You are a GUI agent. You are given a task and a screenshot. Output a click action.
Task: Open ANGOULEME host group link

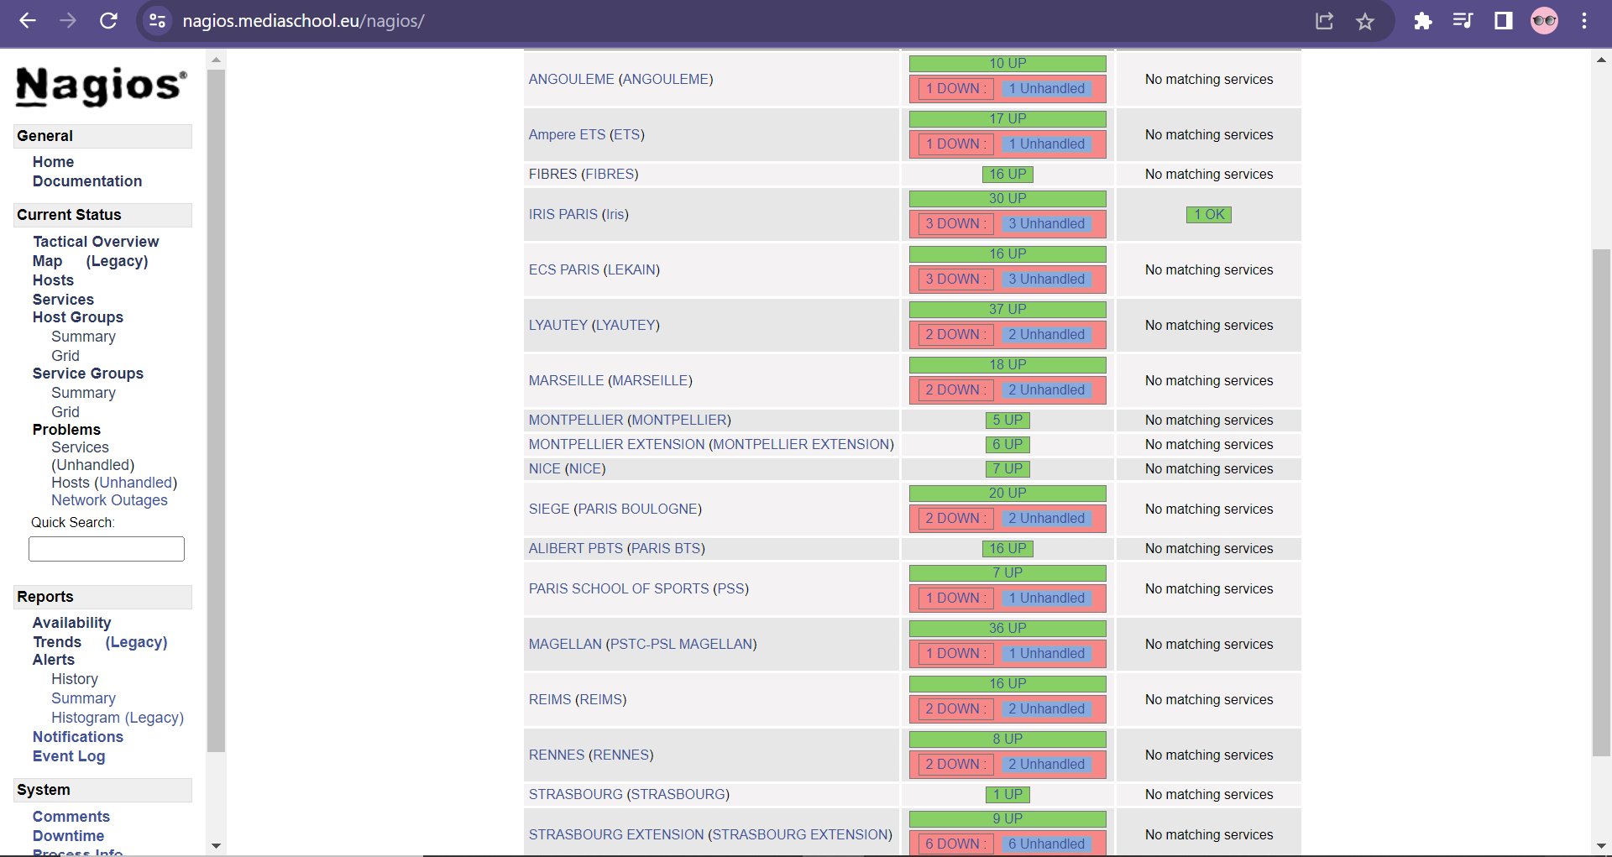coord(571,79)
